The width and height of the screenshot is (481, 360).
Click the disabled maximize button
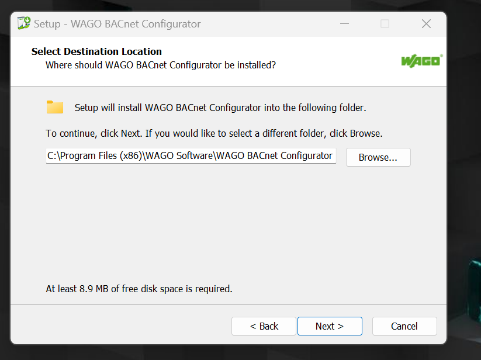pyautogui.click(x=385, y=23)
